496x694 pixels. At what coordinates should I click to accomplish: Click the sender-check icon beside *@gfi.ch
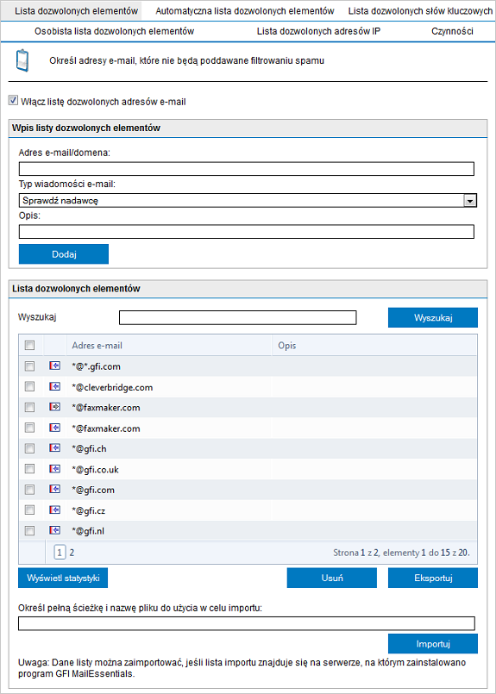click(54, 448)
